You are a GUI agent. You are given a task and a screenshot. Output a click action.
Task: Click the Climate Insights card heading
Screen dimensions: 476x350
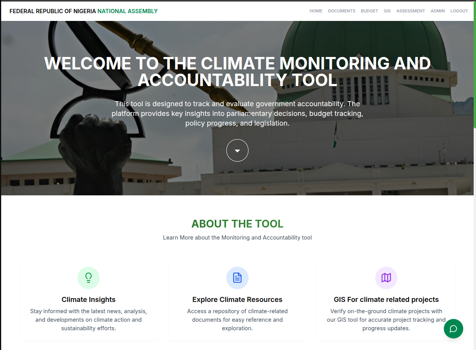click(x=88, y=300)
